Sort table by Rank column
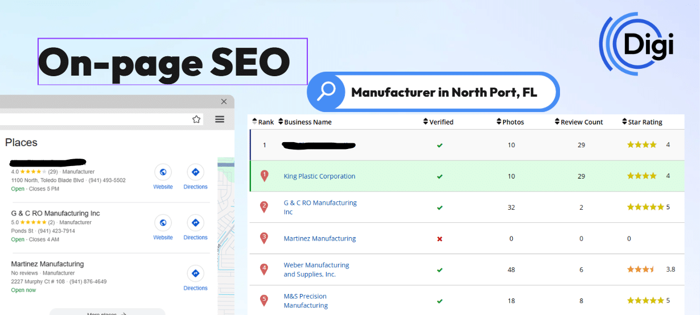The image size is (700, 315). (263, 122)
